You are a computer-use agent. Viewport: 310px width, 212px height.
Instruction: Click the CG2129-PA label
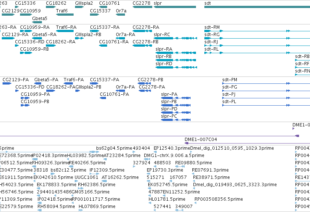pyautogui.click(x=16, y=80)
